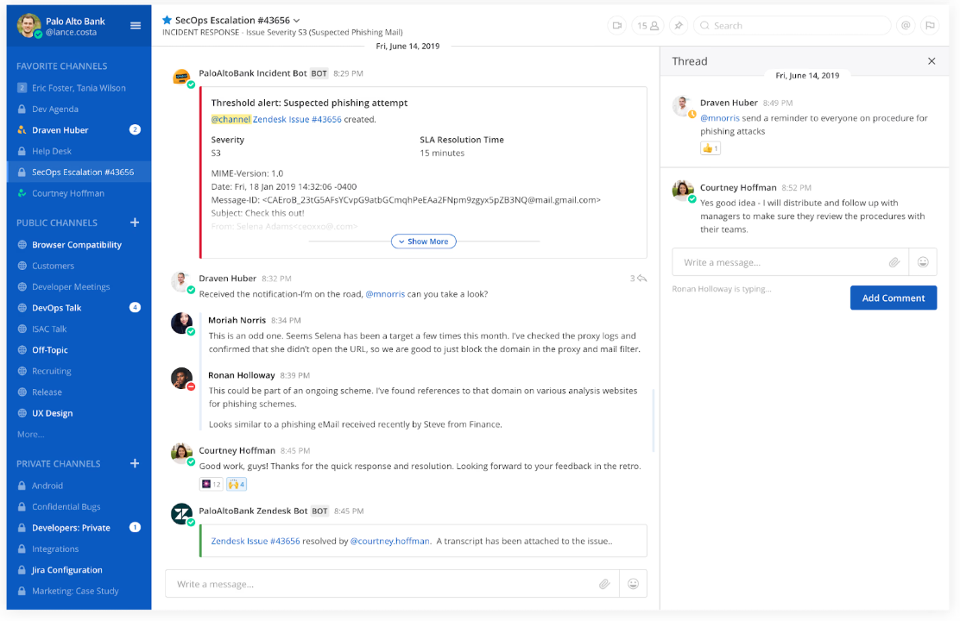Expand alert with Show More
960x621 pixels.
pos(423,241)
